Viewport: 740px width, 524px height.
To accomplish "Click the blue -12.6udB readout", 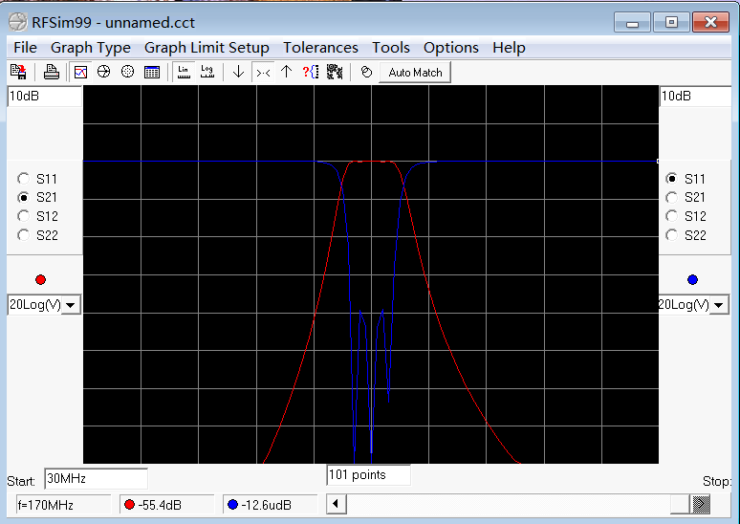I will pyautogui.click(x=270, y=505).
